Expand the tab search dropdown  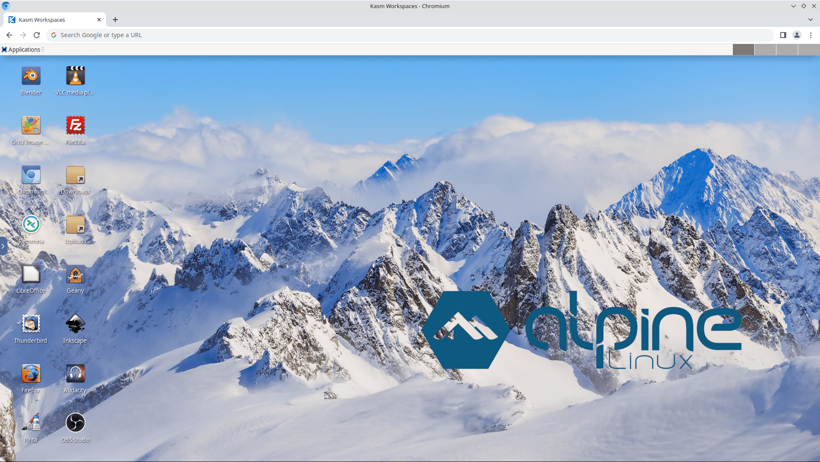[811, 20]
